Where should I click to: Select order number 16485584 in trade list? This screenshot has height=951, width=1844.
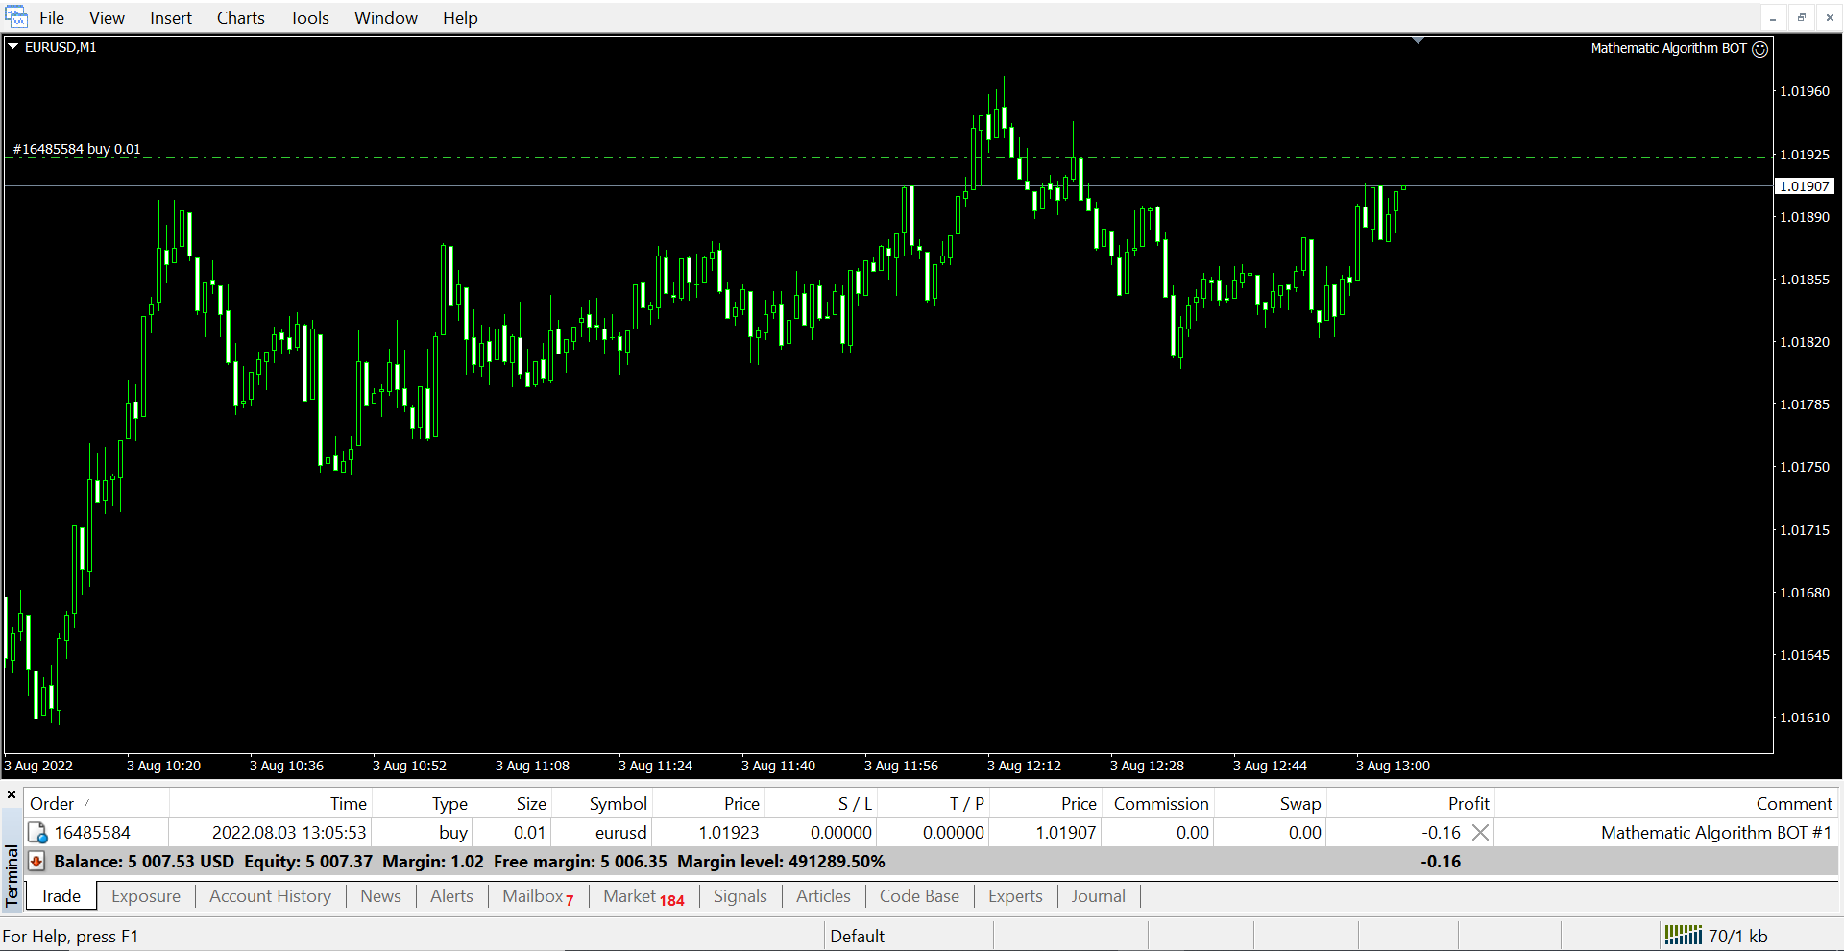coord(92,833)
